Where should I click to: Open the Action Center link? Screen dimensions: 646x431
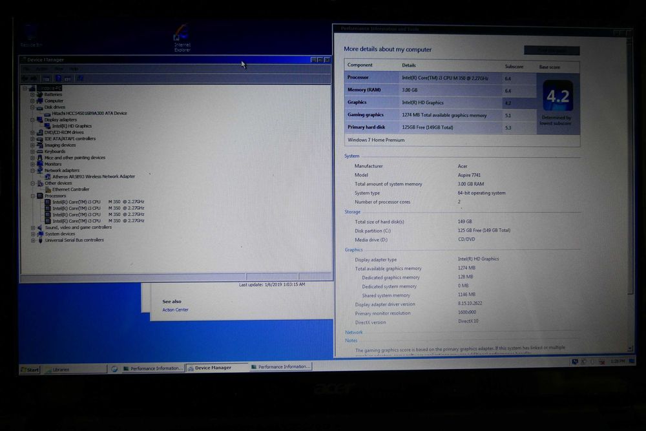click(x=175, y=310)
